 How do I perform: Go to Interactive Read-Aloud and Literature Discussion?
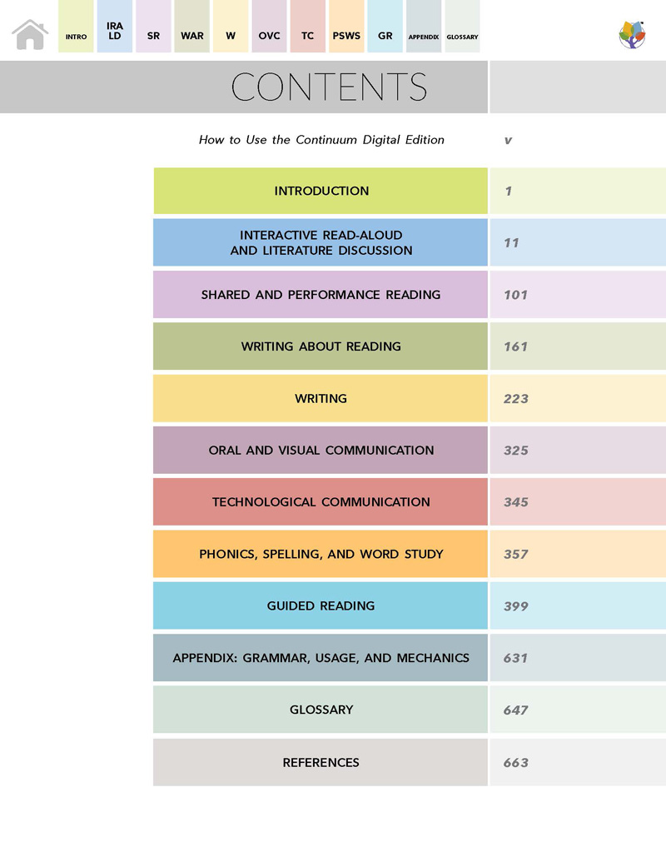click(x=321, y=242)
